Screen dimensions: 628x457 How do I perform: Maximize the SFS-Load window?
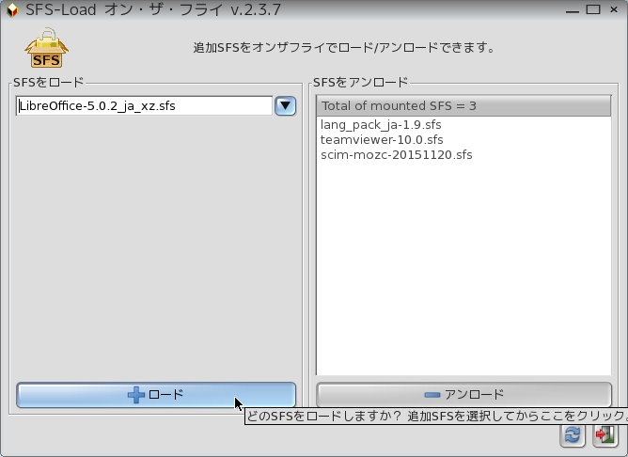(x=593, y=9)
